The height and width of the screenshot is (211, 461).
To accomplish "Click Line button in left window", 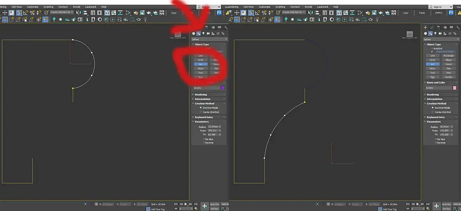I will coord(200,56).
